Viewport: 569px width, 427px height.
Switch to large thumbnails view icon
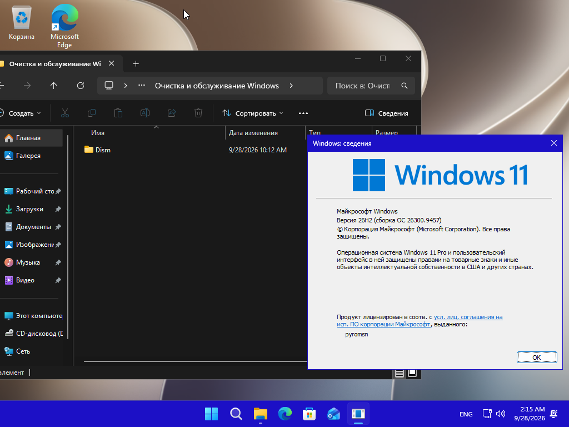[412, 373]
